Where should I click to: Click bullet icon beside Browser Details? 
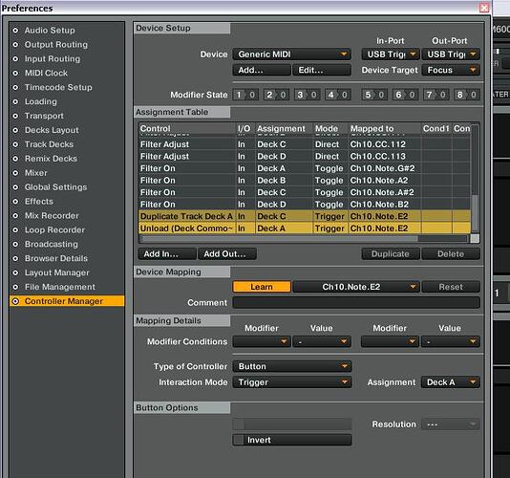pyautogui.click(x=15, y=258)
